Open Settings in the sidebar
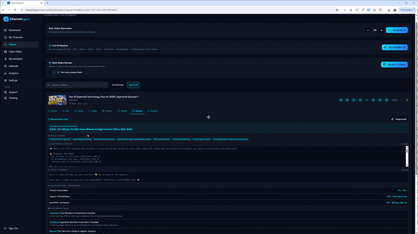Viewport: 418px width, 234px height. (13, 80)
